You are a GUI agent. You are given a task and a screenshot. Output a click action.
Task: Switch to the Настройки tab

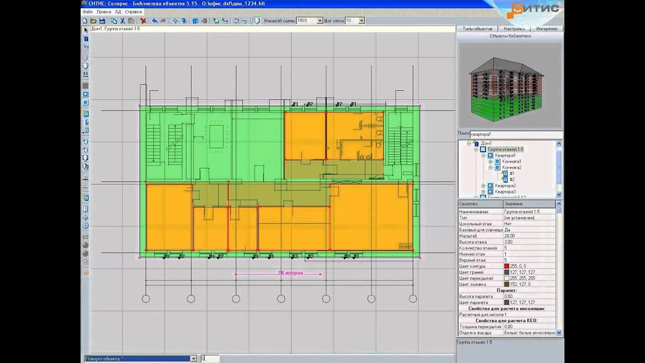514,29
